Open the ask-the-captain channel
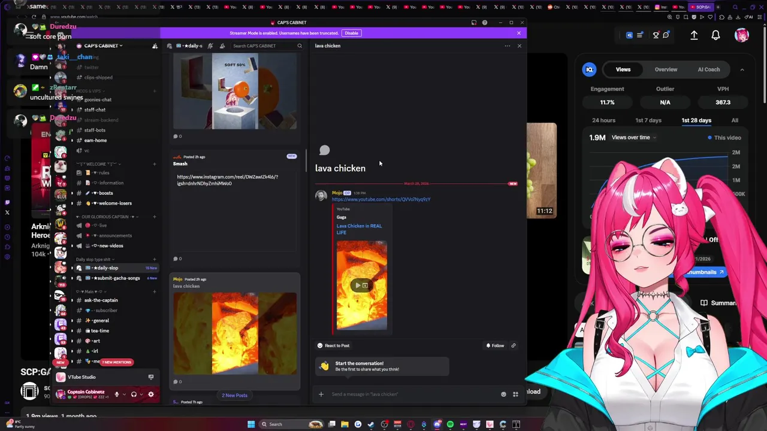 pos(101,300)
